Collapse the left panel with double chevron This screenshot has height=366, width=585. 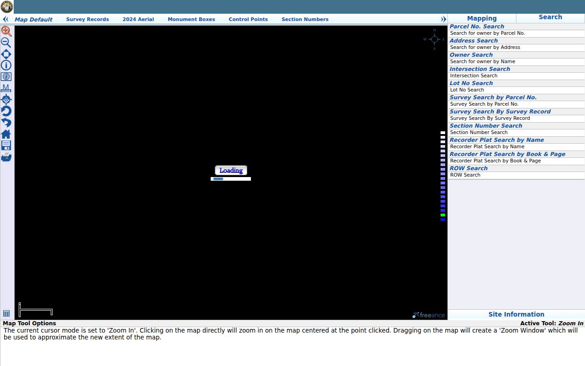pos(5,19)
